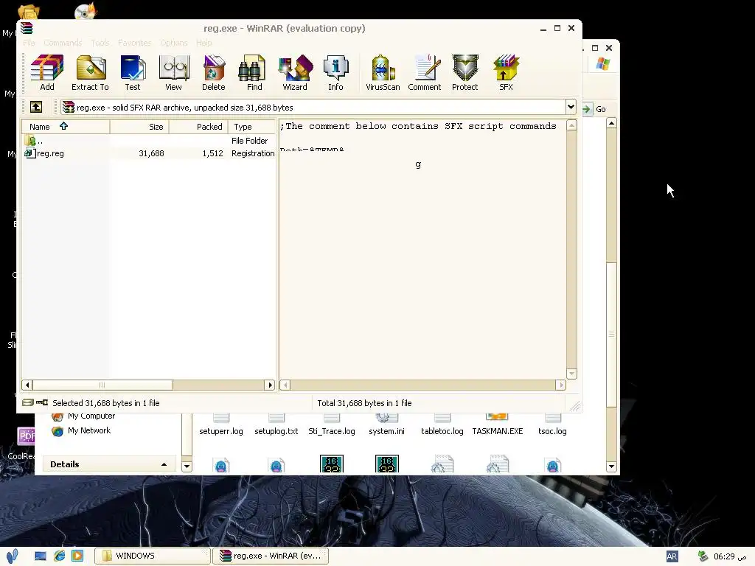Click Explorer window scroll down arrow

tap(611, 466)
